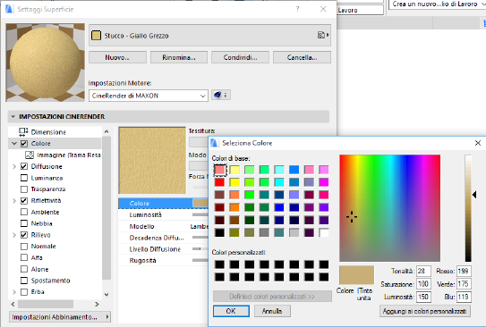486x327 pixels.
Task: Open CineRender engine info icon
Action: pos(221,95)
